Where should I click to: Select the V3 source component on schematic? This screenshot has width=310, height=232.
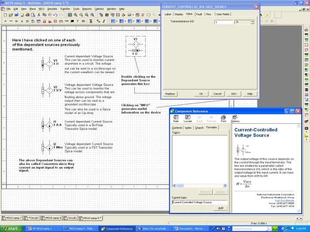coord(136,46)
